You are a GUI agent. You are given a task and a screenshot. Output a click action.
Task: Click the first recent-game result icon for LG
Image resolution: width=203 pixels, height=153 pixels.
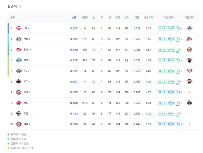pos(160,28)
